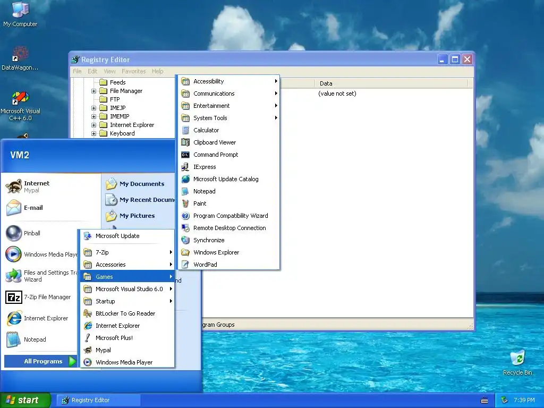Open Registry Editor Help menu
The height and width of the screenshot is (408, 544).
click(x=157, y=71)
